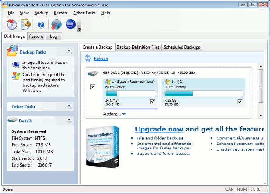Click the circular arrows Refresh icon
Viewport: 270px width, 194px height.
(88, 58)
